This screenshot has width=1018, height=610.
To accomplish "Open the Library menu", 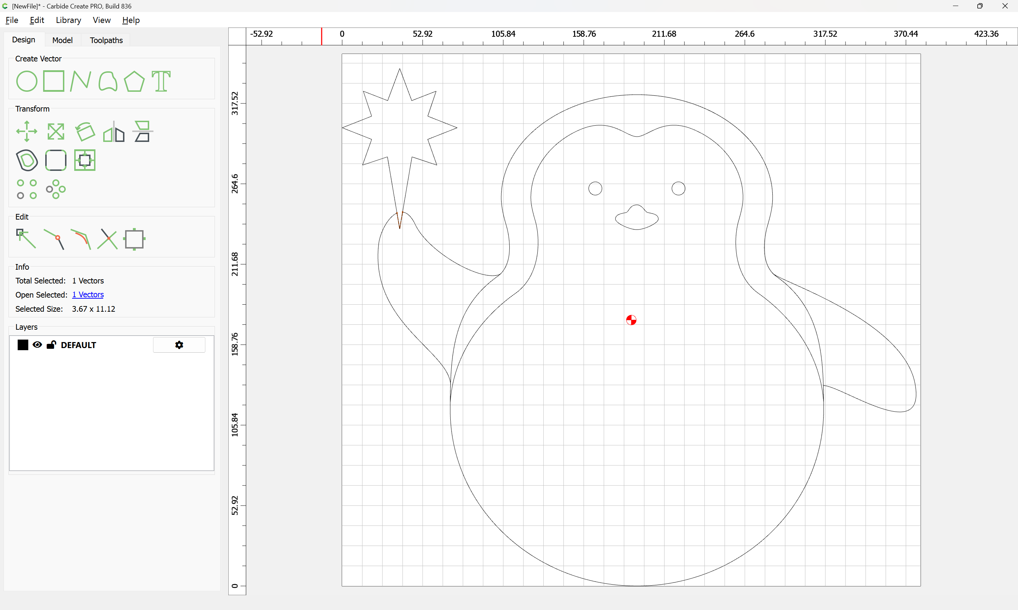I will click(x=68, y=20).
